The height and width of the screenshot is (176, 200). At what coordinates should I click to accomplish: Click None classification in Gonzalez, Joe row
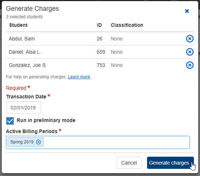tap(117, 65)
